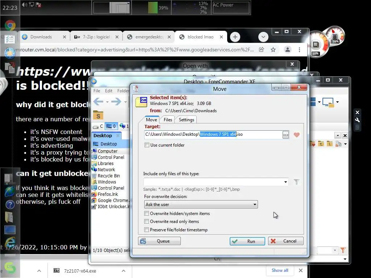Open Chrome three-dot menu
Viewport: 371px width, 278px height.
click(299, 50)
